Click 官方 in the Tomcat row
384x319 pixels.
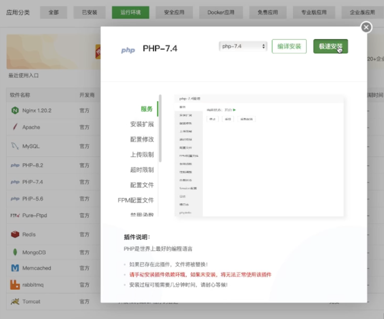coord(84,301)
